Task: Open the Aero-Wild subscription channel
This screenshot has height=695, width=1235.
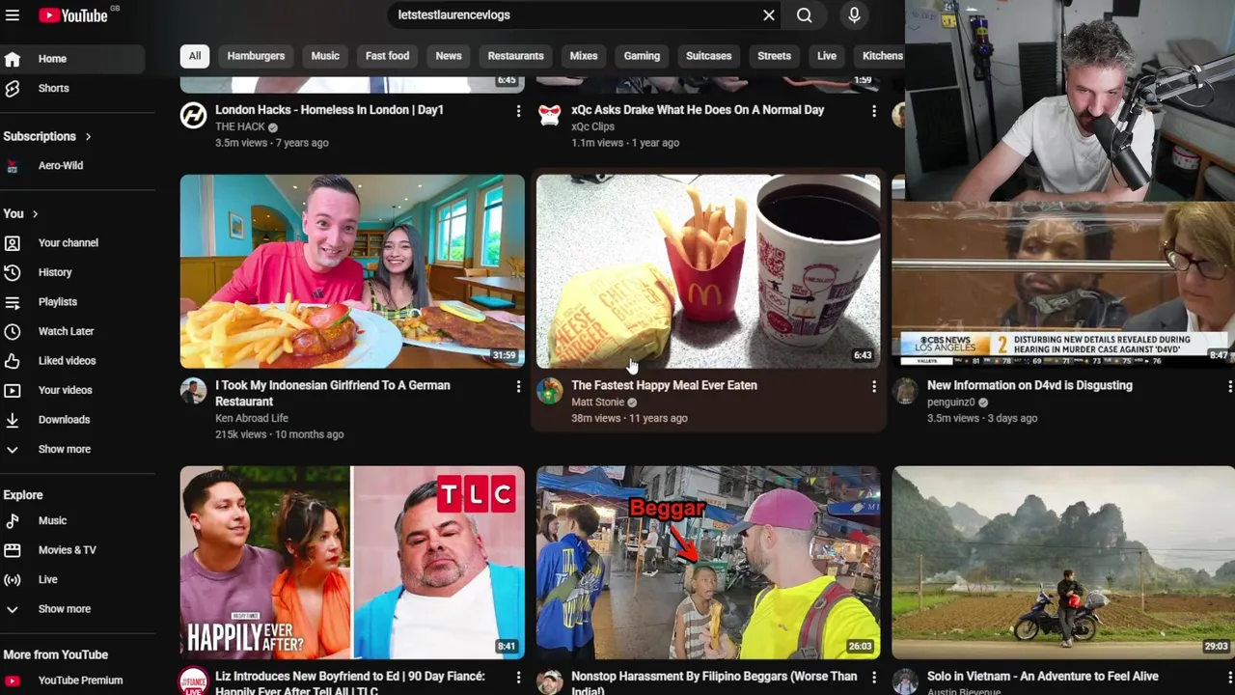Action: point(72,165)
